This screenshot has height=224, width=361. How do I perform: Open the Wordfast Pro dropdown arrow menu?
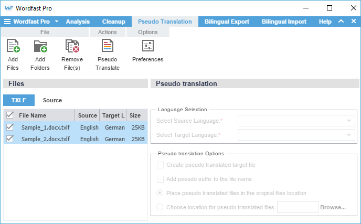[55, 22]
